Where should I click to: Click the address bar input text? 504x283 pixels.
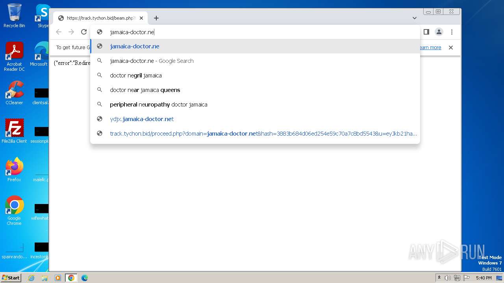[x=132, y=32]
